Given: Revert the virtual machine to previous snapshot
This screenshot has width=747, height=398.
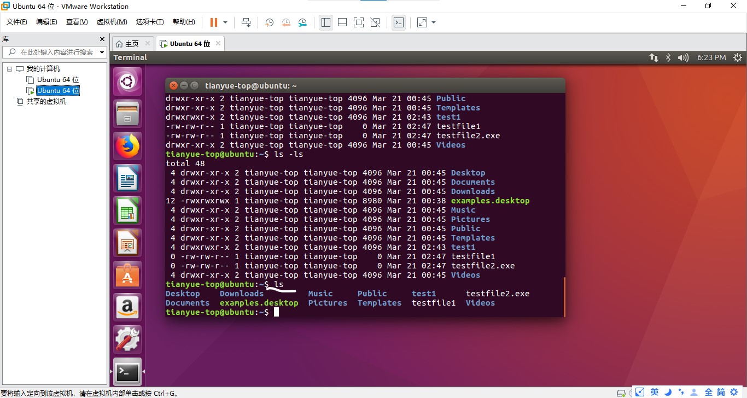Looking at the screenshot, I should point(286,22).
